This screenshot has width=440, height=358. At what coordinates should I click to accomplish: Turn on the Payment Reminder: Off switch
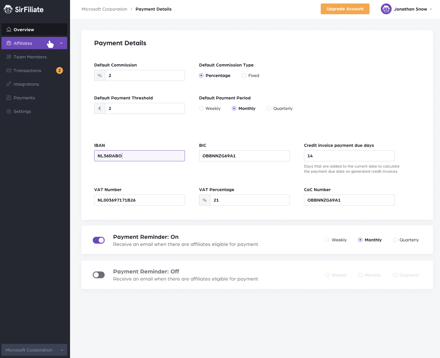[99, 275]
